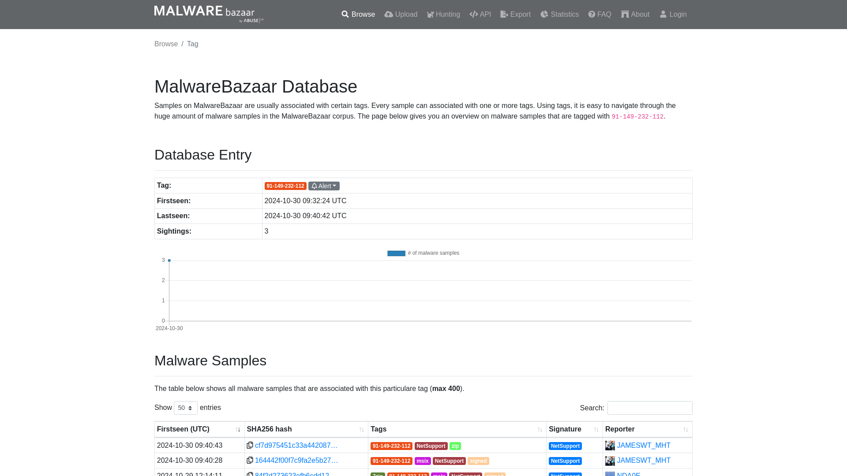Open reporter JAMESWT_MHT in the 09:40:43 row
847x476 pixels.
pos(644,446)
